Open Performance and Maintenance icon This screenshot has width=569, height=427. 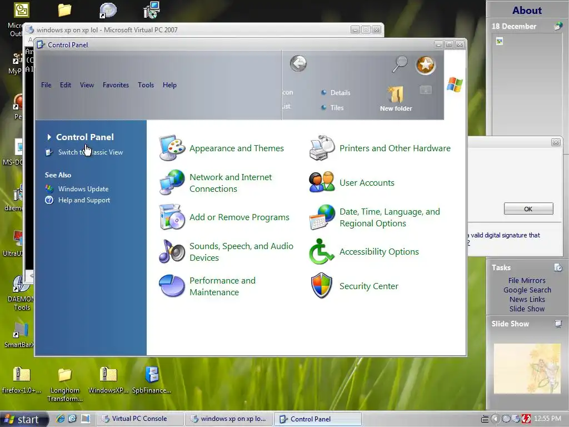172,286
